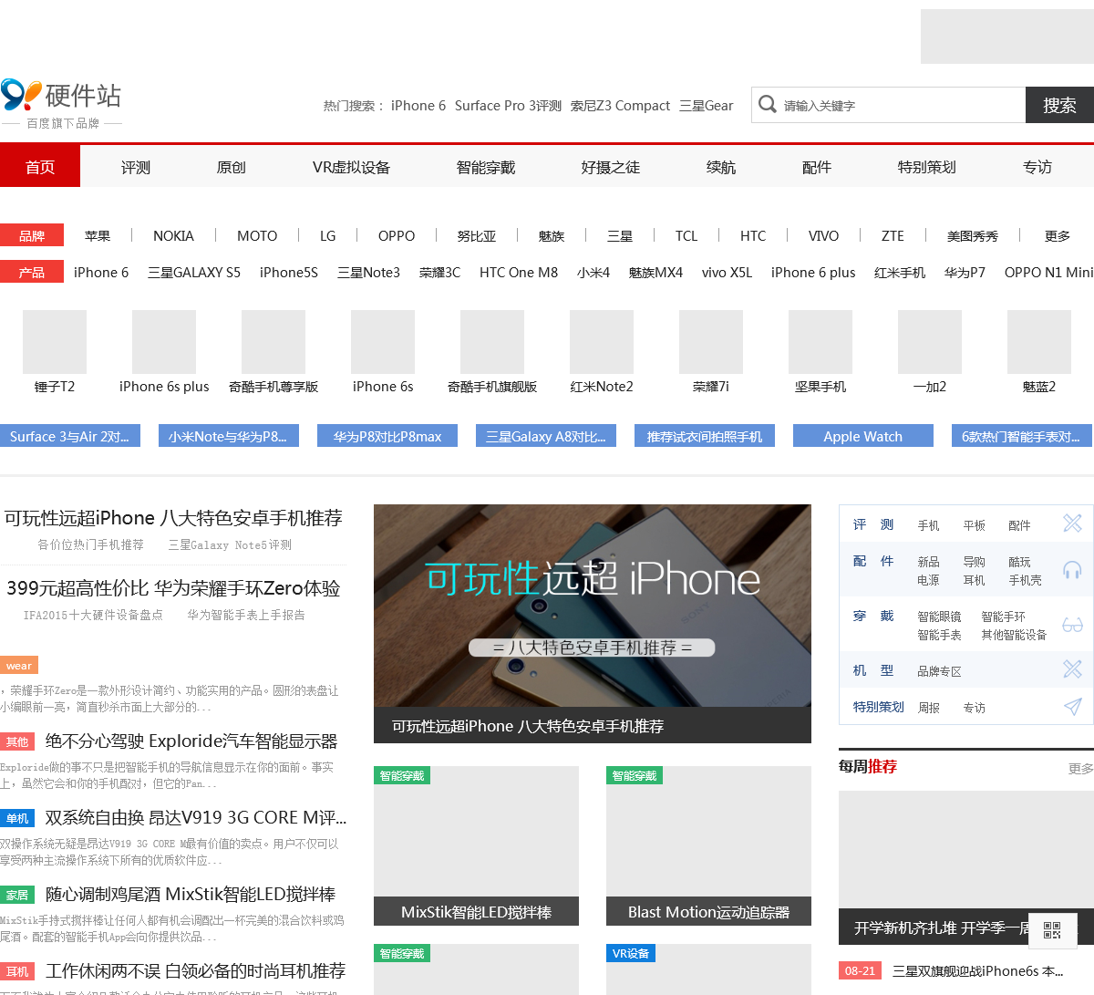Click the 推荐试衣间拍照手机 blue button
Viewport: 1094px width, 995px height.
click(x=705, y=436)
